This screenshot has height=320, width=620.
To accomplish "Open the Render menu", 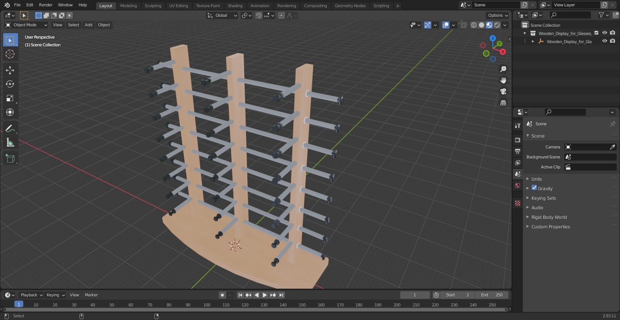I will click(x=45, y=5).
